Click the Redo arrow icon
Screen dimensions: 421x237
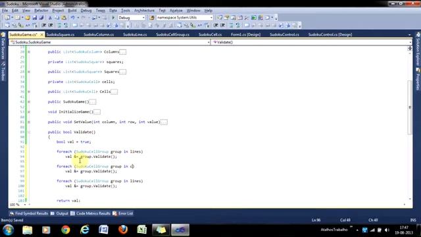pos(84,18)
